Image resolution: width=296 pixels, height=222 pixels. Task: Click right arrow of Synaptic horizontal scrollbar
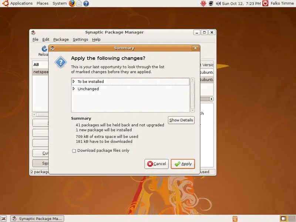[x=211, y=99]
